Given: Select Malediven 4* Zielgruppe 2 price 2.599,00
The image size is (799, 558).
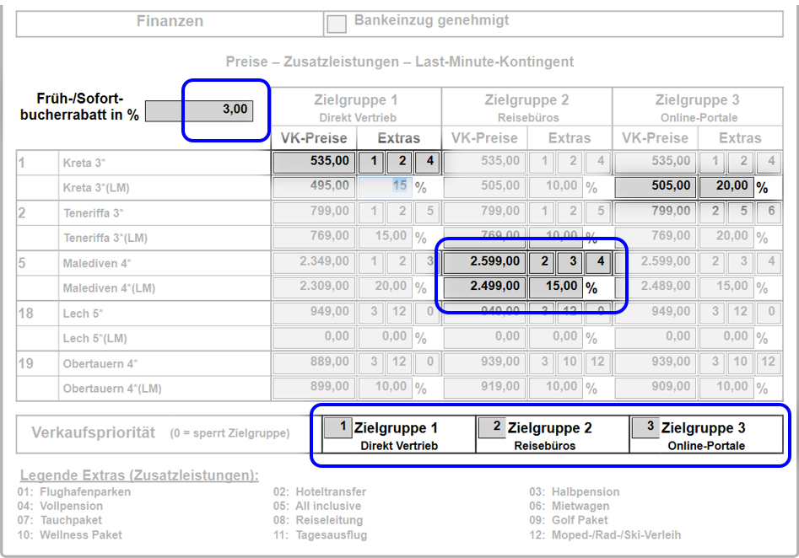Looking at the screenshot, I should 485,262.
